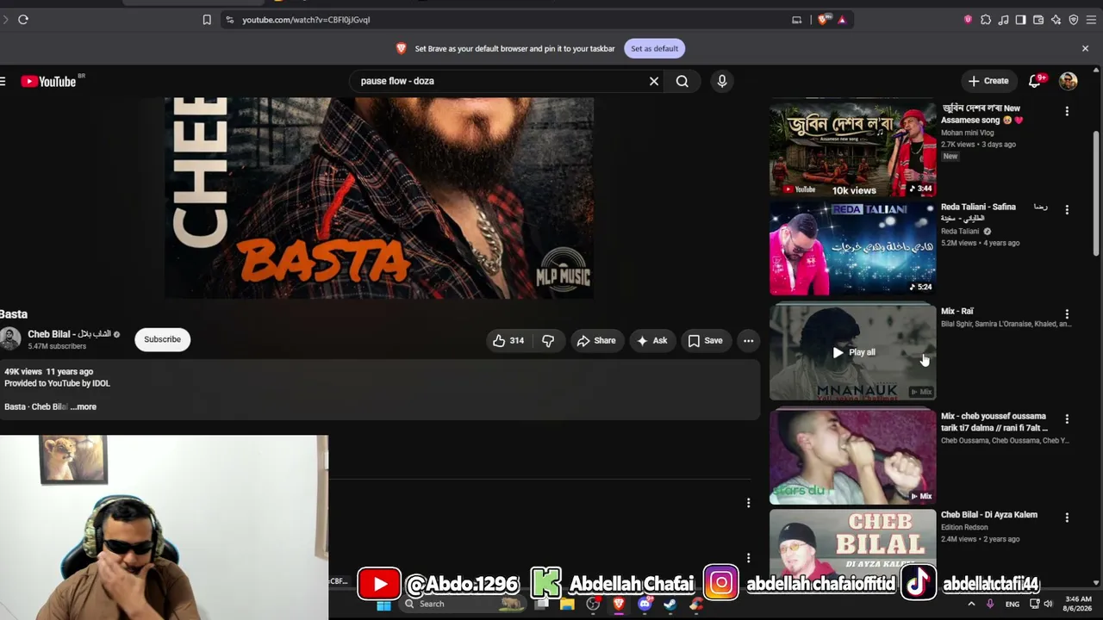Share the Basta video
The height and width of the screenshot is (620, 1103).
tap(596, 341)
